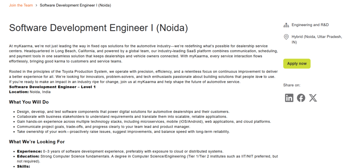This screenshot has width=345, height=168.
Task: Share the job on X
Action: pos(313,98)
